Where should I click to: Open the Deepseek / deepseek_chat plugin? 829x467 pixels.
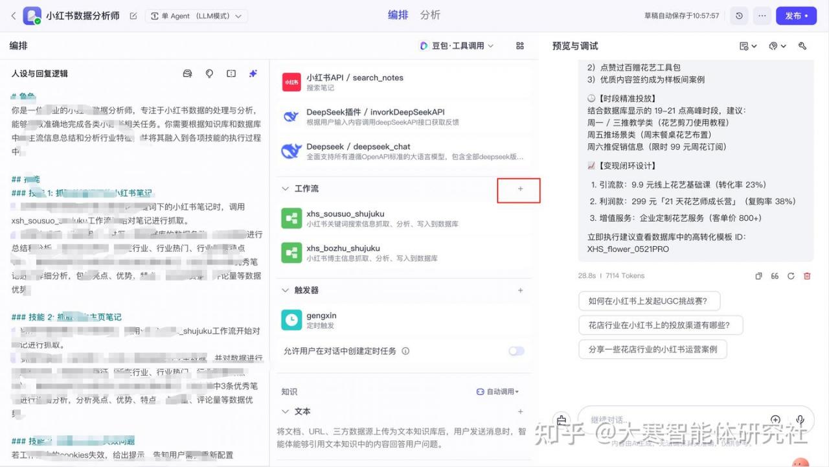coord(403,152)
